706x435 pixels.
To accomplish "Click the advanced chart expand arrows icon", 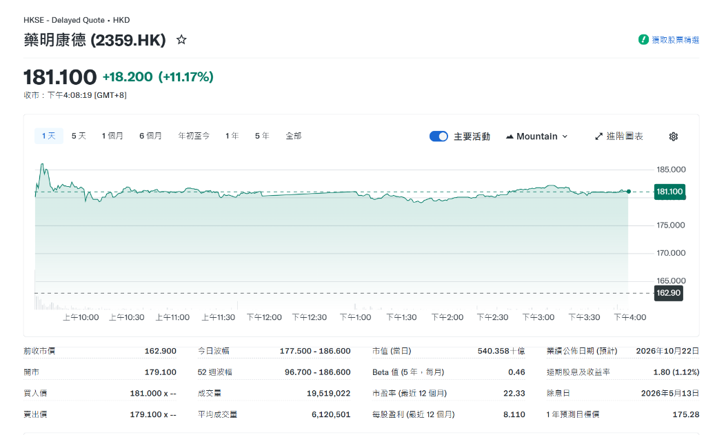I will (x=599, y=136).
